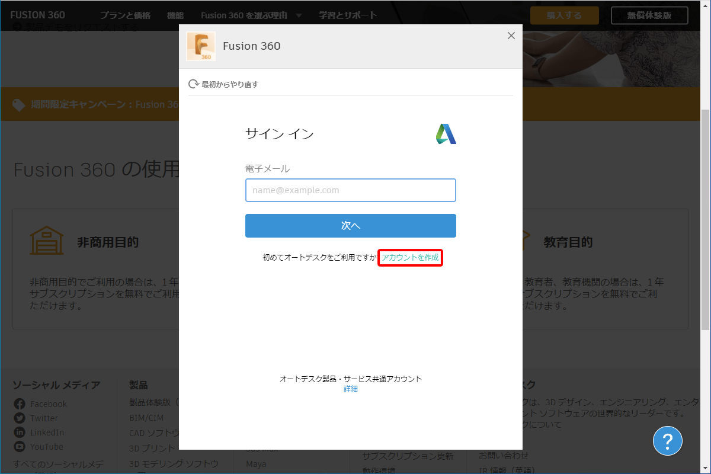Click the 次へ button
Screen dimensions: 711x474
pos(351,226)
